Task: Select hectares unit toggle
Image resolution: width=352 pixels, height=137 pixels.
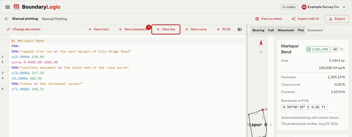Action: pyautogui.click(x=341, y=49)
